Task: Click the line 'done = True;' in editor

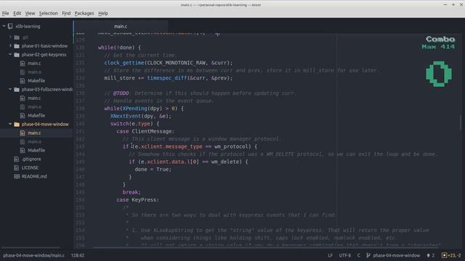Action: tap(153, 169)
